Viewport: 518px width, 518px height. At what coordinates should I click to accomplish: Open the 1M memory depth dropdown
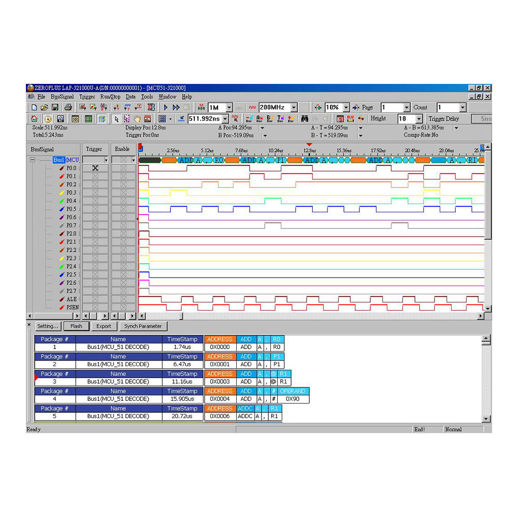[229, 107]
